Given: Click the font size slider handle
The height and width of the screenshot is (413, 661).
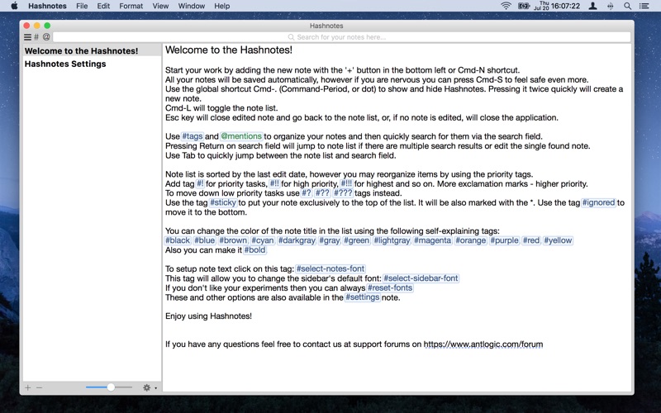Looking at the screenshot, I should pos(111,387).
